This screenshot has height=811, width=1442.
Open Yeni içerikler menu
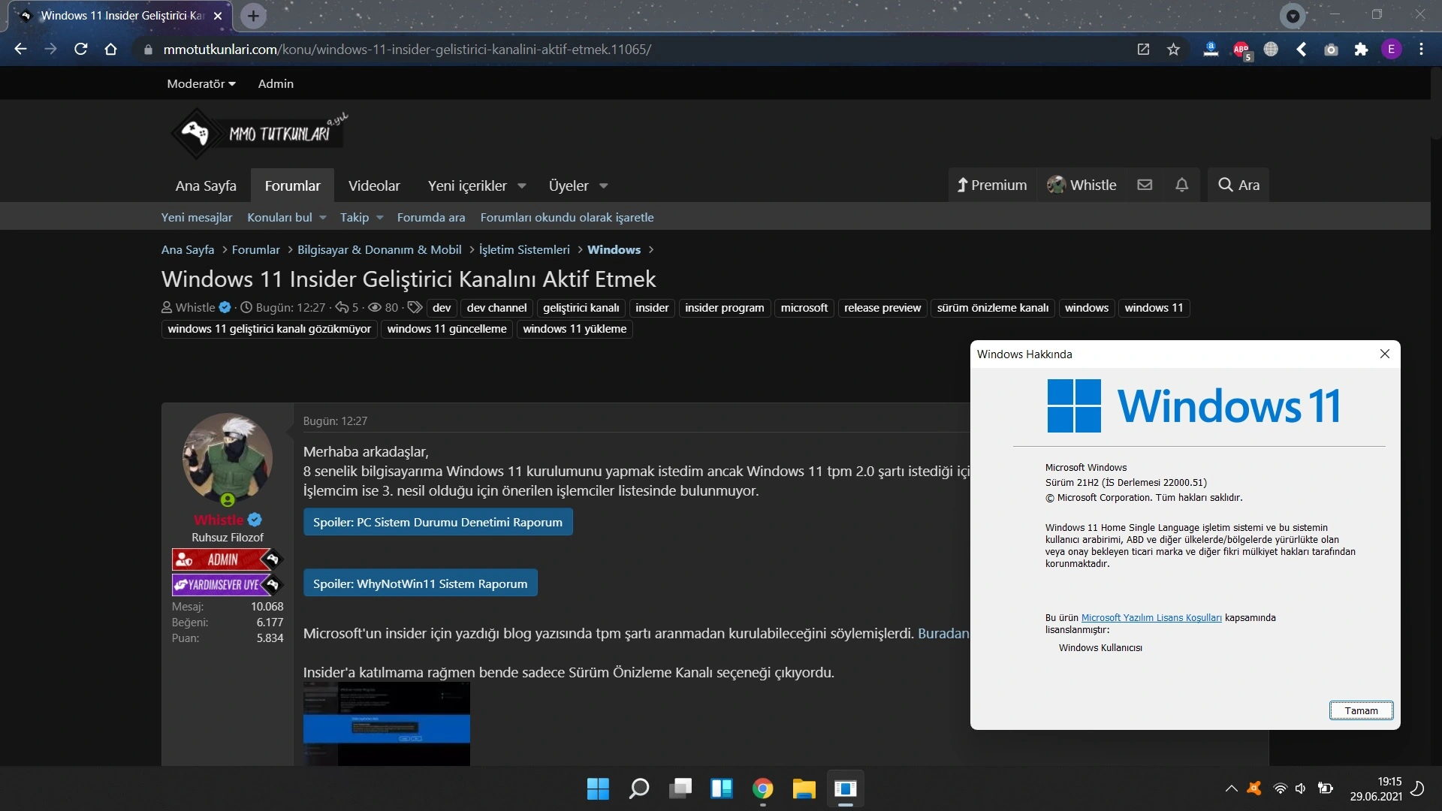pos(467,185)
